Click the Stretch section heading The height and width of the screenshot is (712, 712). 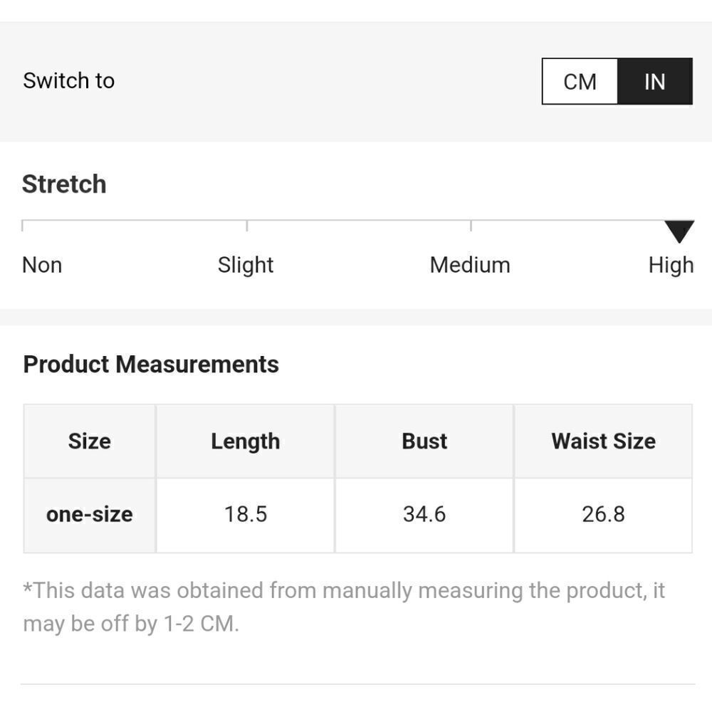[x=64, y=184]
